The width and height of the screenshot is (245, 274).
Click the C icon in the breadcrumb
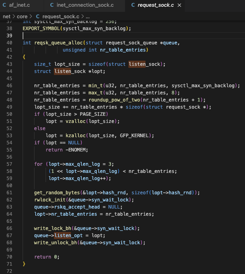point(38,17)
